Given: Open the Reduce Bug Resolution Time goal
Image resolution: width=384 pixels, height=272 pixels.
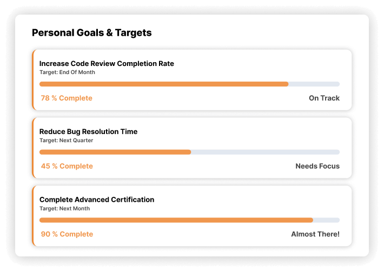Looking at the screenshot, I should 88,132.
